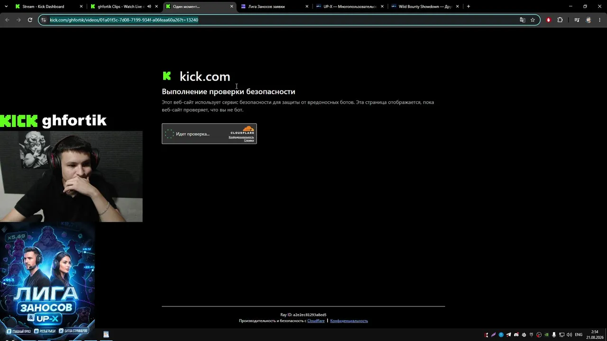Viewport: 607px width, 341px height.
Task: Open the clock and date panel
Action: pos(595,334)
